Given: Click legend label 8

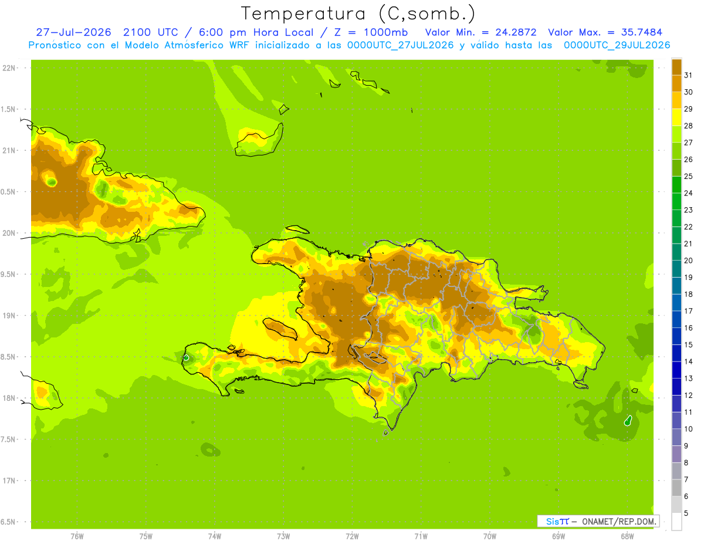Looking at the screenshot, I should 686,462.
